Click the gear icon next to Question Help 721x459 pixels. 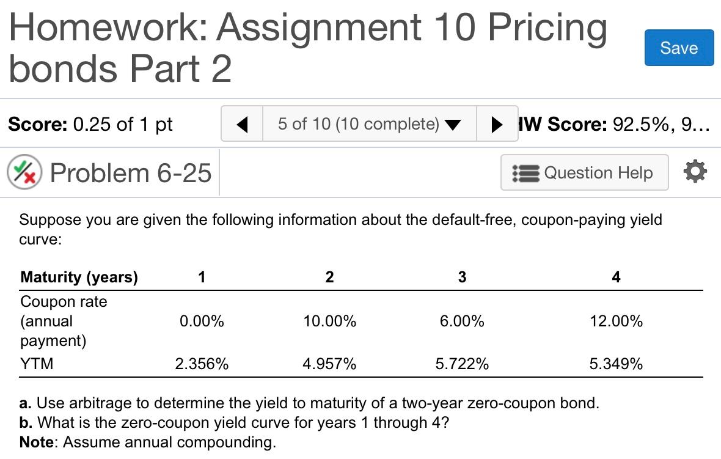click(695, 172)
